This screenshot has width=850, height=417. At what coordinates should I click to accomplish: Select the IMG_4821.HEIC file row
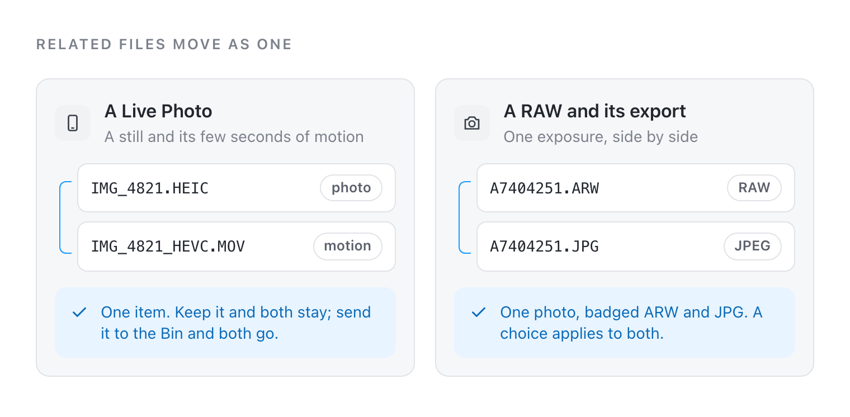point(237,188)
